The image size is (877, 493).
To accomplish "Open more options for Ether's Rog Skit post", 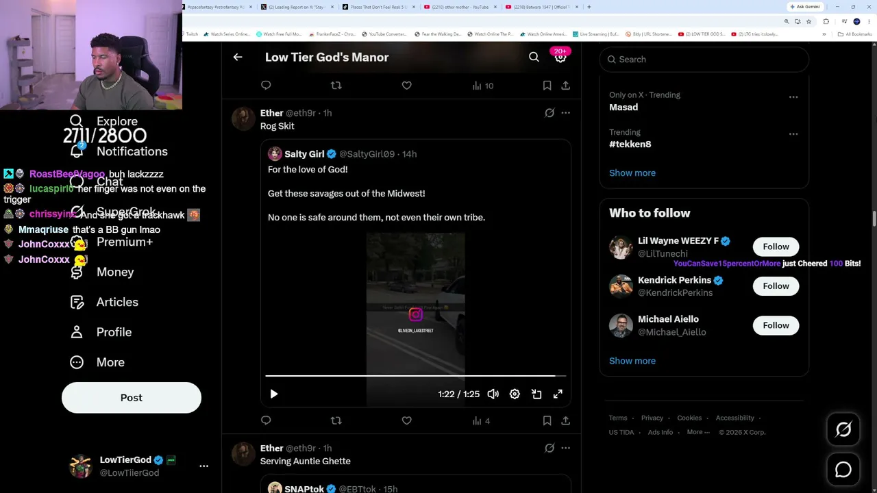I will 565,113.
